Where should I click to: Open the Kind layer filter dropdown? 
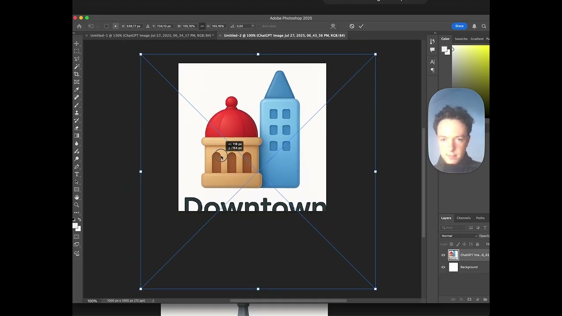tap(454, 227)
